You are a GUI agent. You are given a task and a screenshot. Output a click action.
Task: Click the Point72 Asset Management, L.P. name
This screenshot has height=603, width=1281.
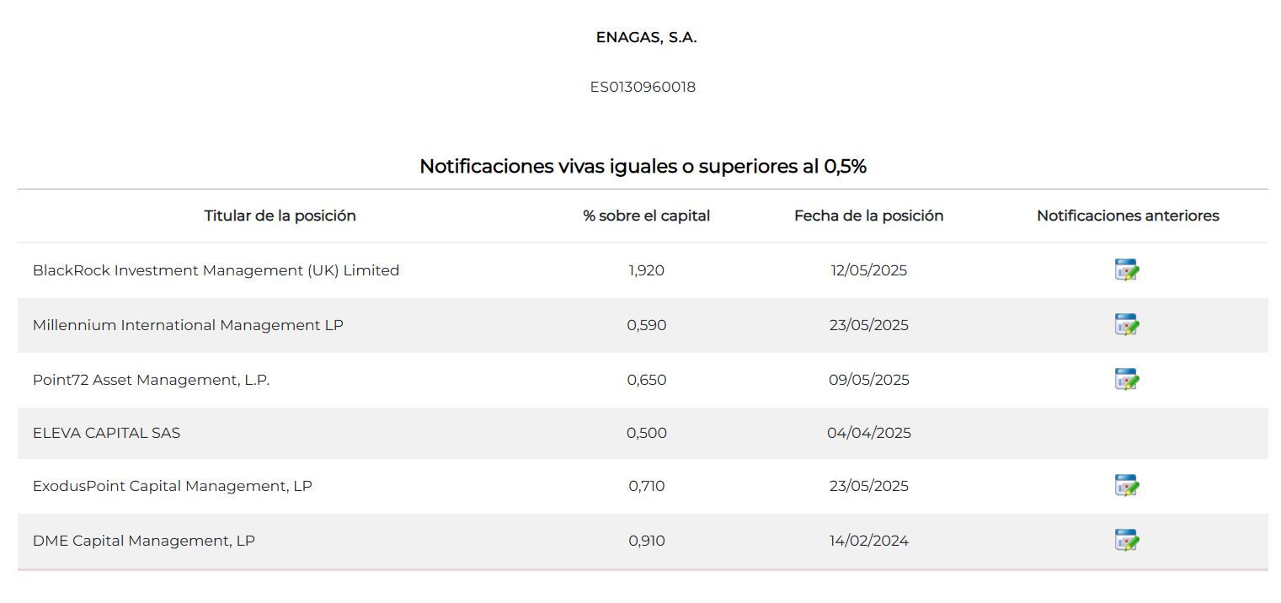[x=151, y=380]
